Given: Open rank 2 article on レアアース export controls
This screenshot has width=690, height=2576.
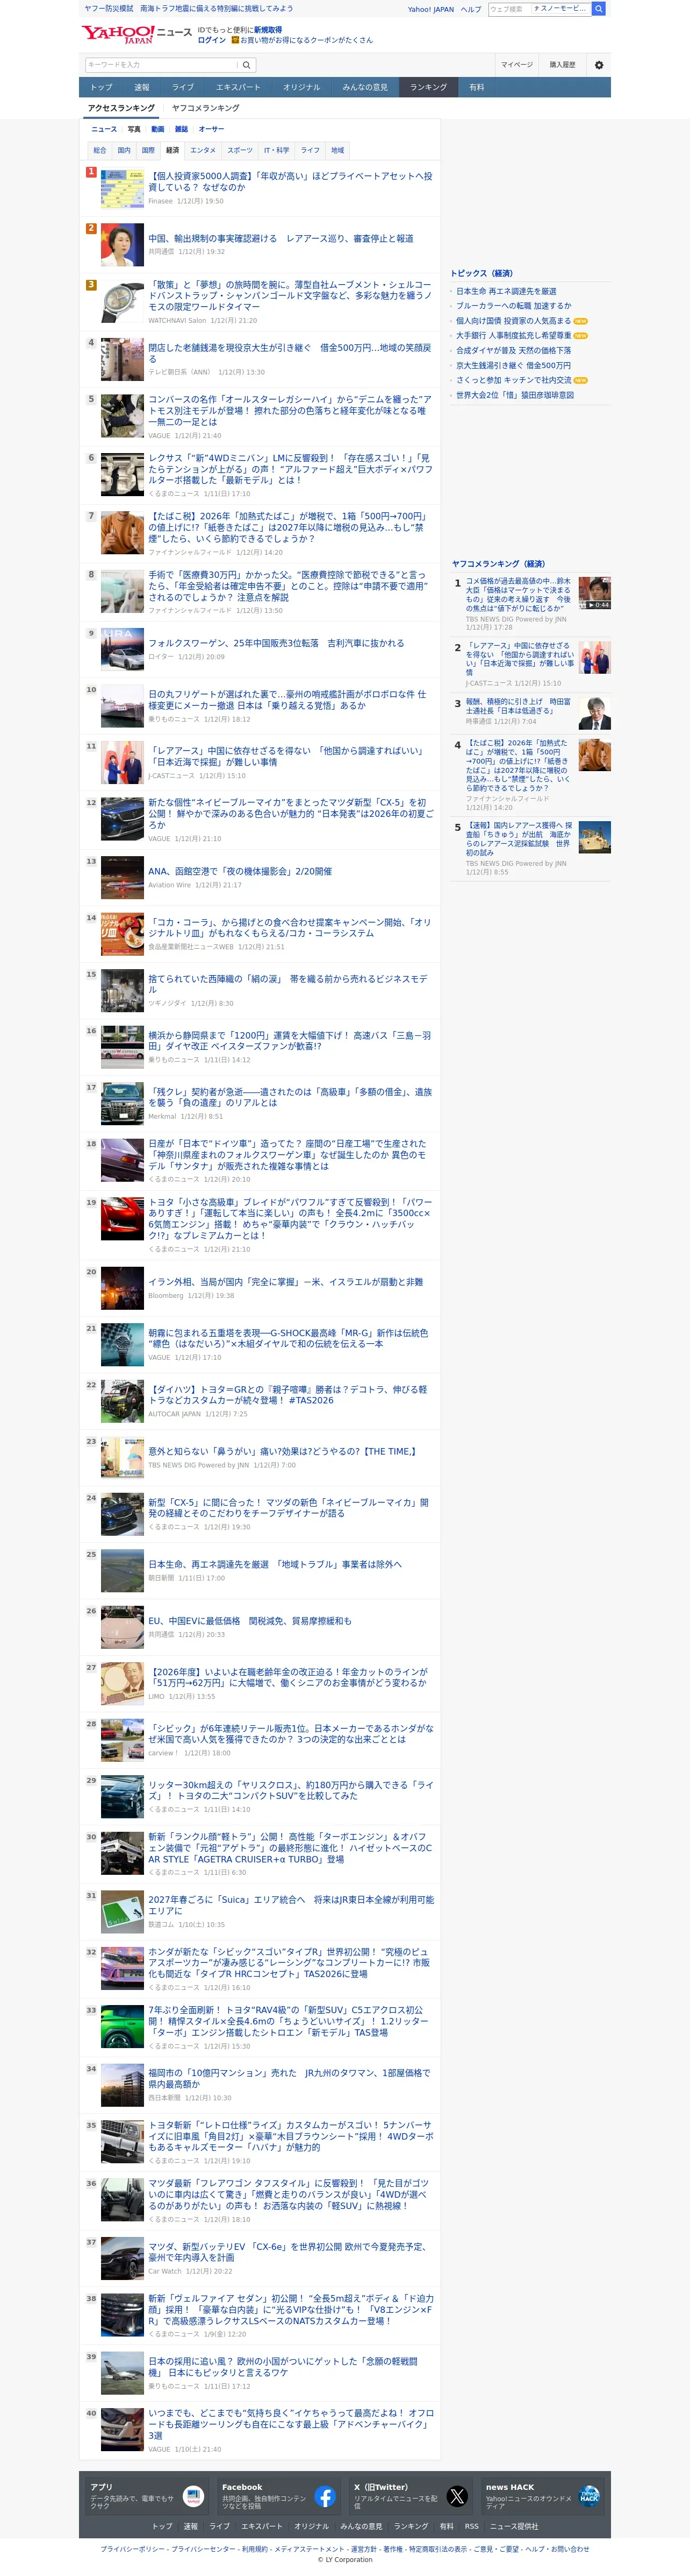Looking at the screenshot, I should [x=281, y=239].
